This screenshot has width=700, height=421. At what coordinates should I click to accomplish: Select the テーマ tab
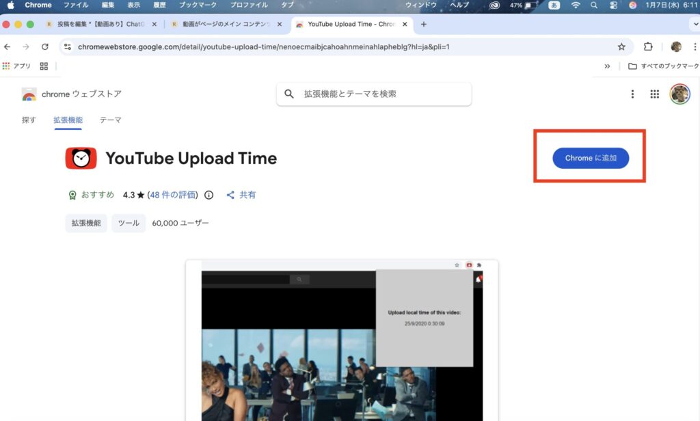pyautogui.click(x=110, y=120)
